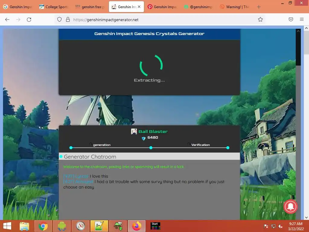This screenshot has width=309, height=232.
Task: Click the Genesis Crystals Generator title
Action: [149, 34]
